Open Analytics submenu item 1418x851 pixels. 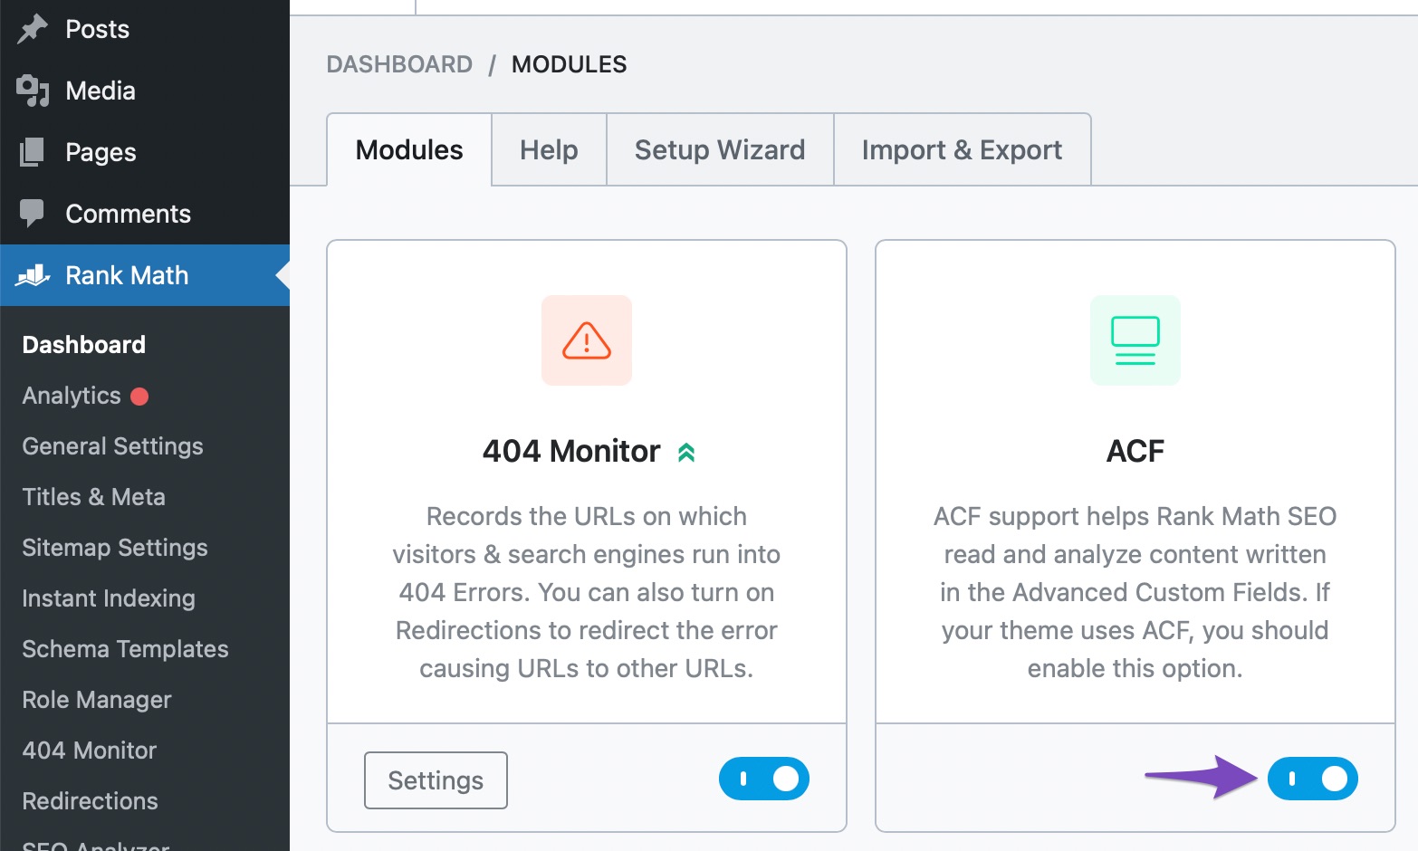coord(72,396)
